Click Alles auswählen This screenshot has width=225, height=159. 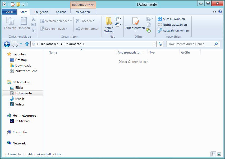(171, 19)
